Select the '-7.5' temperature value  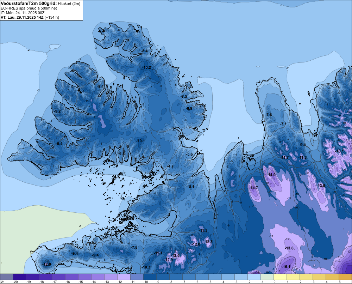184,96
